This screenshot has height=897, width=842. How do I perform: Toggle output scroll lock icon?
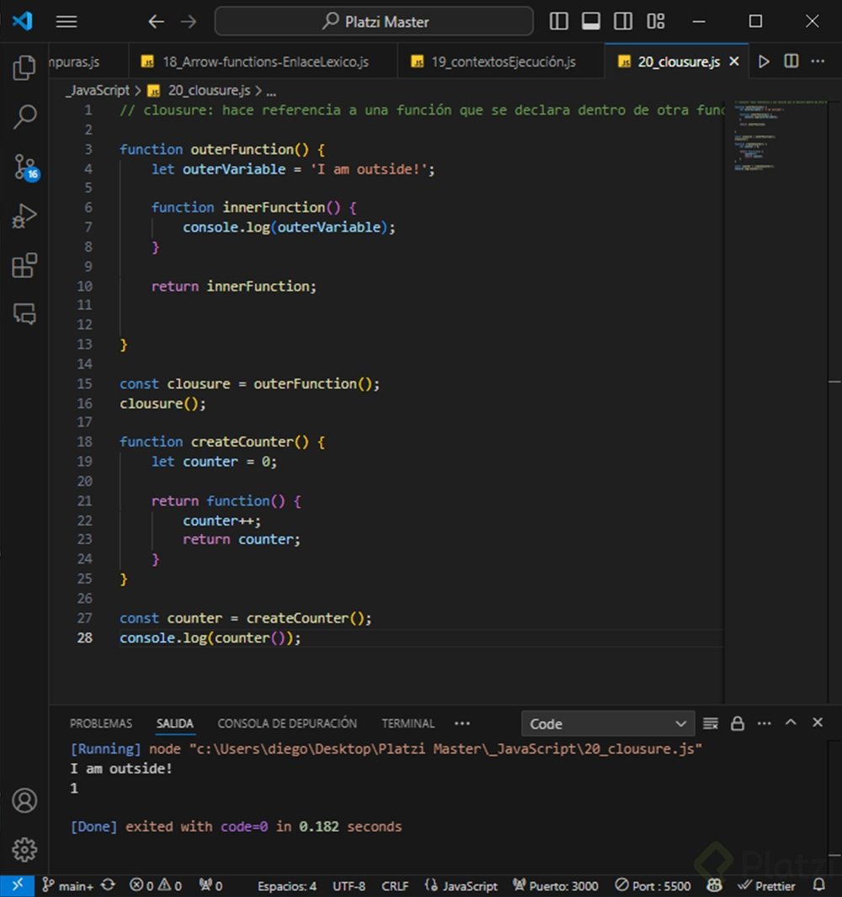click(738, 723)
